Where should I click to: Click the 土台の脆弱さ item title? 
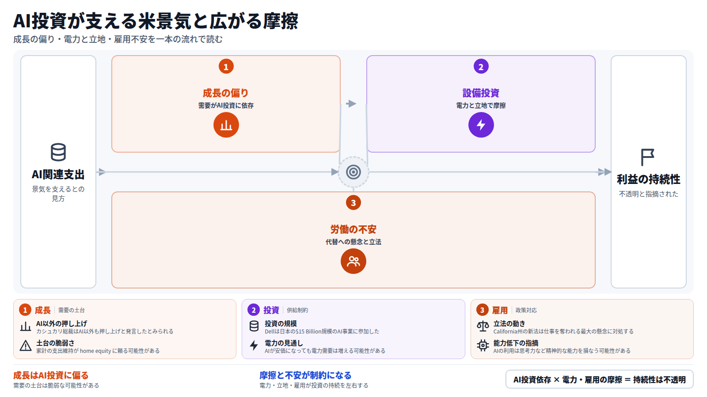click(x=55, y=343)
